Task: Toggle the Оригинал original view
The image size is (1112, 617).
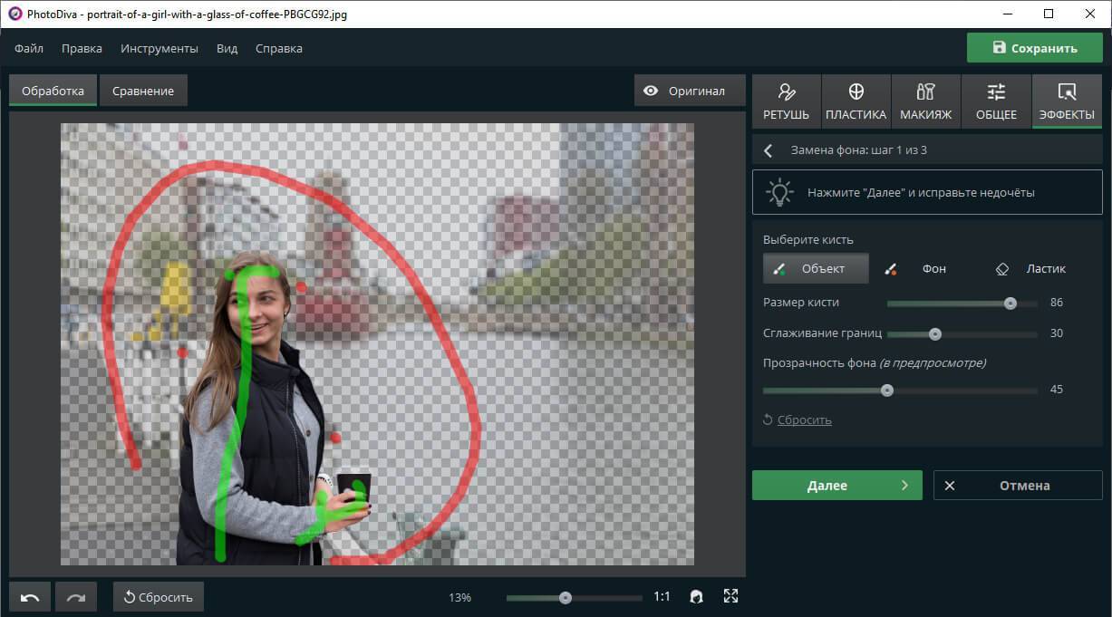Action: pyautogui.click(x=685, y=91)
